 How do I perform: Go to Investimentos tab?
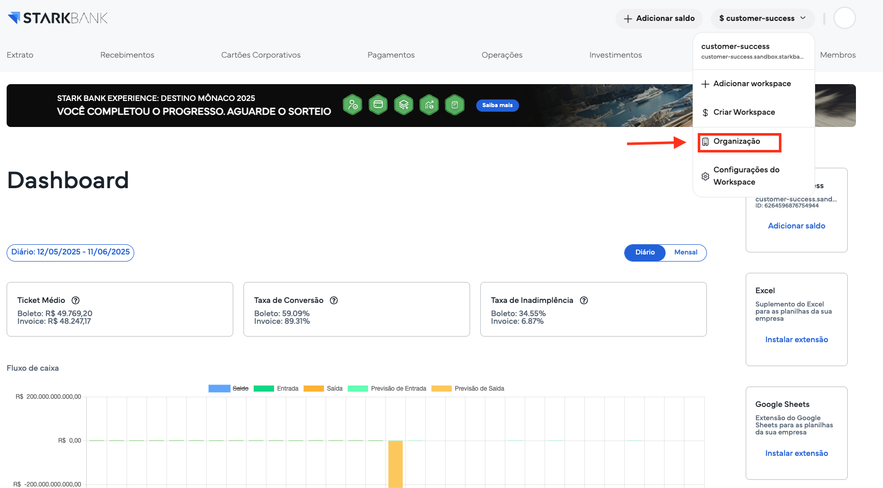pyautogui.click(x=616, y=55)
